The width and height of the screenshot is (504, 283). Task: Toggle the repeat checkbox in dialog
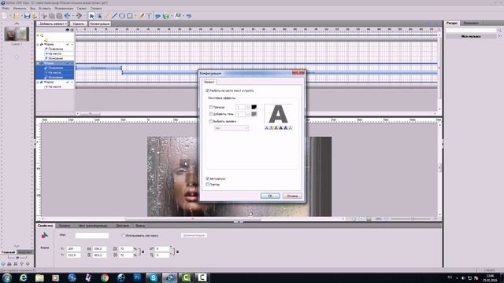tap(208, 185)
